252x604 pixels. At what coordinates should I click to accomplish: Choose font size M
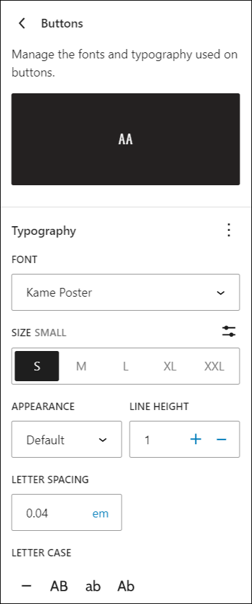tap(81, 366)
